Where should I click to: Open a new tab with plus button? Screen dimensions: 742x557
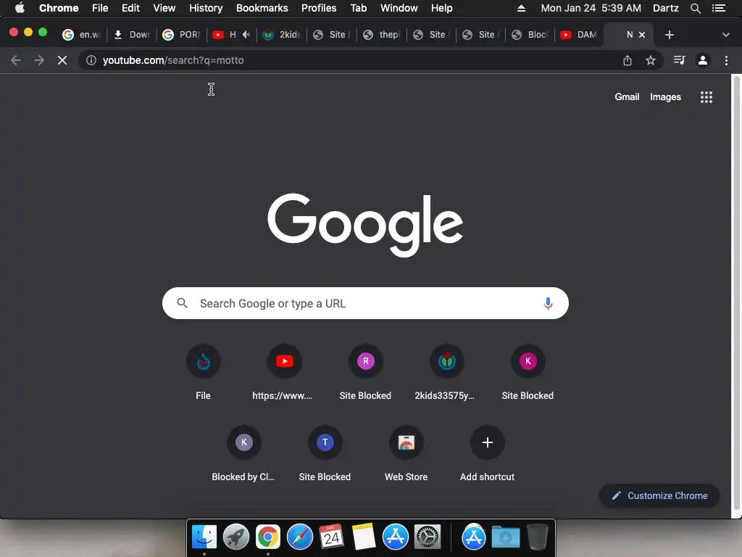click(x=669, y=35)
